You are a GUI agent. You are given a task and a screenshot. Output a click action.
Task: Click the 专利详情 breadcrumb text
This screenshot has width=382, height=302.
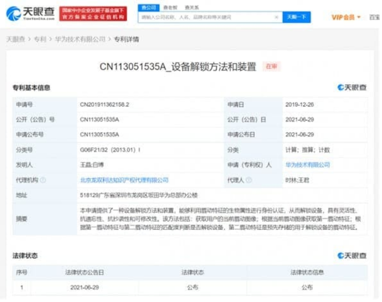click(x=127, y=39)
